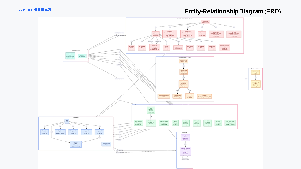The height and width of the screenshot is (169, 301).
Task: Select the ai_analysis_item entity box
Action: click(x=190, y=96)
